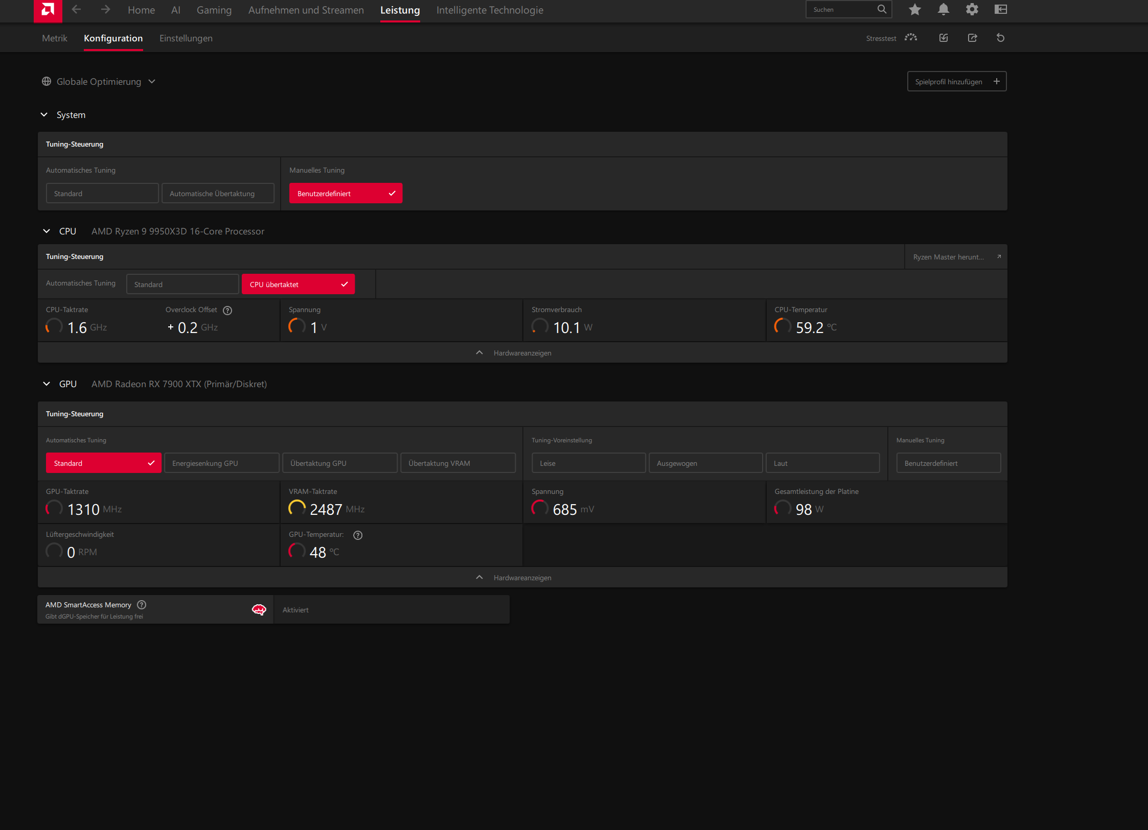Select Energiesenkung GPU option
Viewport: 1148px width, 830px height.
[x=222, y=463]
